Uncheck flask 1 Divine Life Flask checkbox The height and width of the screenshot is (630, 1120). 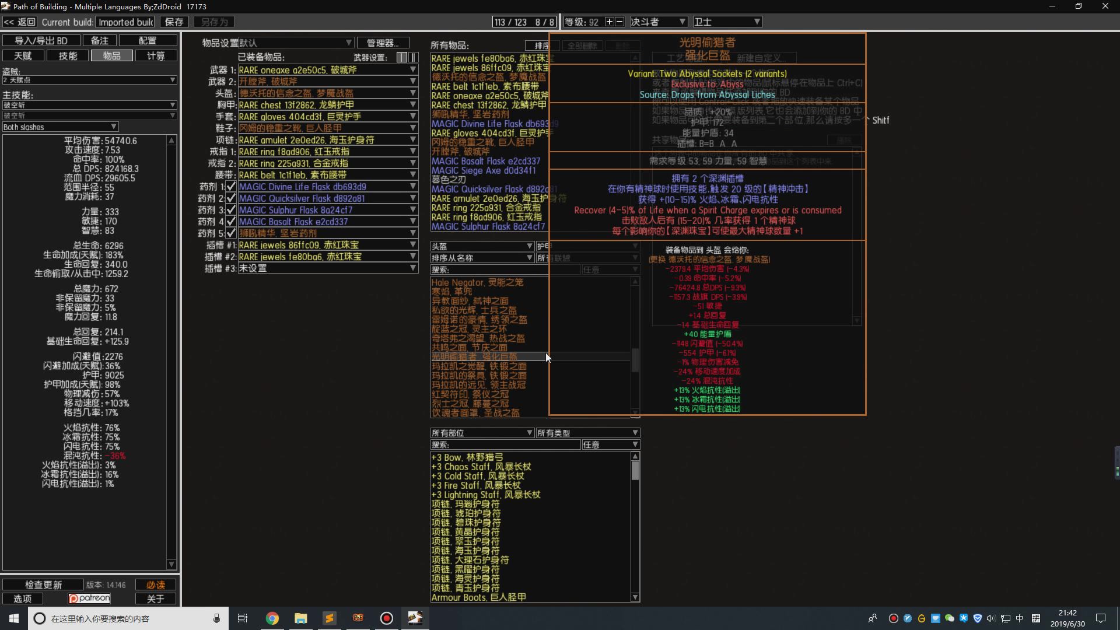tap(231, 187)
